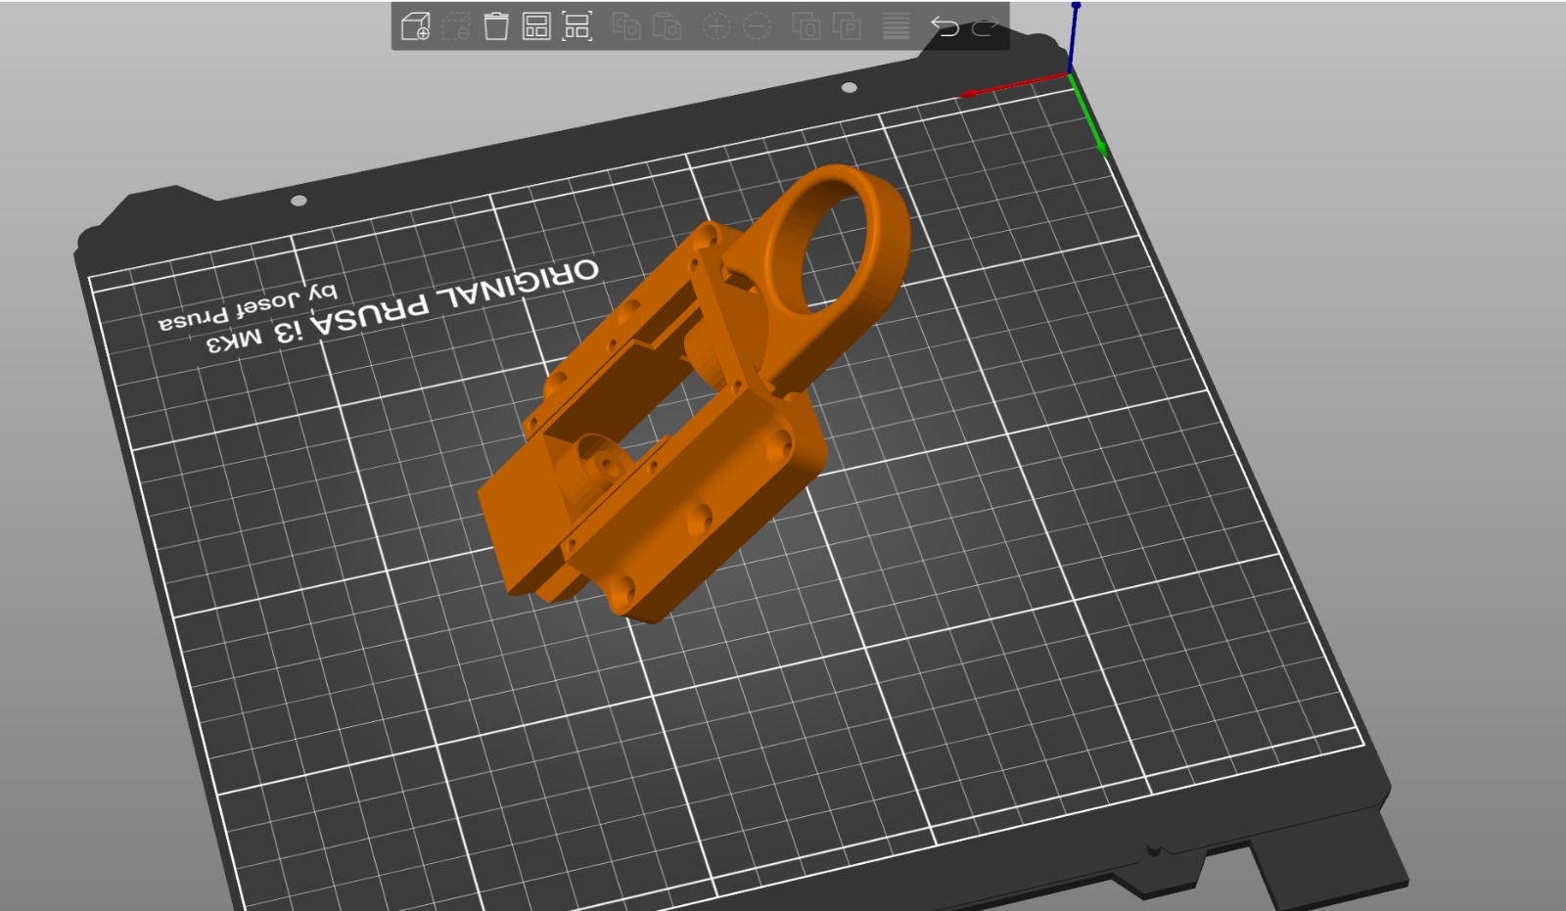Add an instance with plus icon

click(716, 26)
